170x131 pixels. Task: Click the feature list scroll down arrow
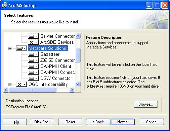pyautogui.click(x=78, y=84)
